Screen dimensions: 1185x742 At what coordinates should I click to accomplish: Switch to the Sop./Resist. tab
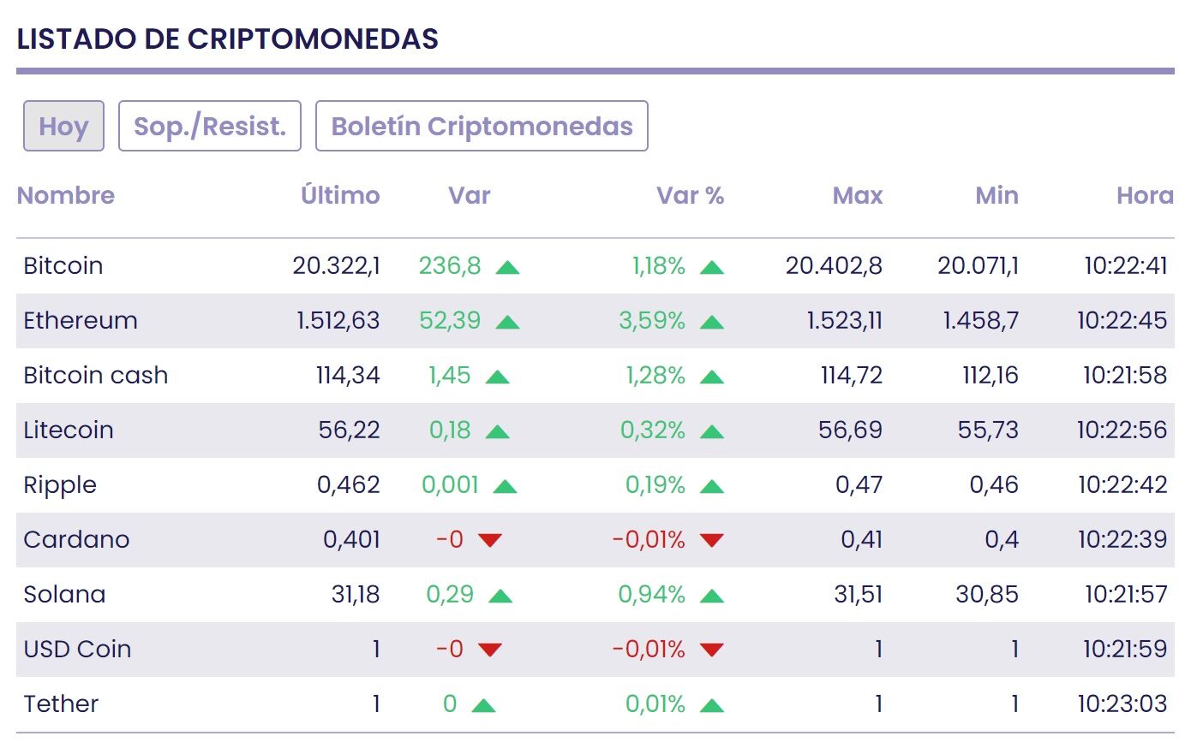(209, 126)
